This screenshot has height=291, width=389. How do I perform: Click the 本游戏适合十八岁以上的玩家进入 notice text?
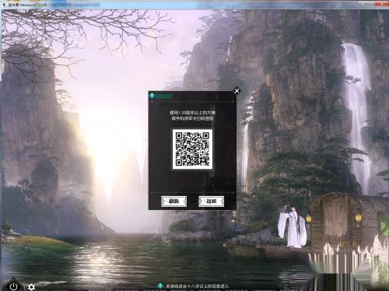[197, 286]
